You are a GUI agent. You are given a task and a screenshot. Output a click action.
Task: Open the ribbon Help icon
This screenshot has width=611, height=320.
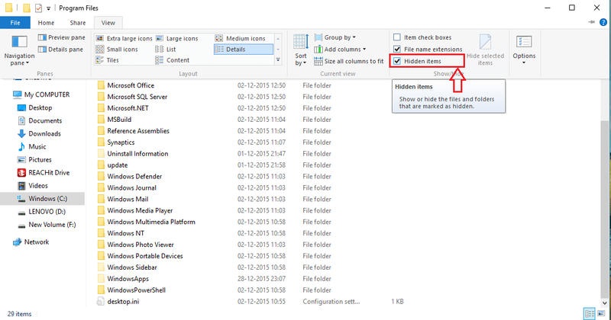[x=603, y=23]
